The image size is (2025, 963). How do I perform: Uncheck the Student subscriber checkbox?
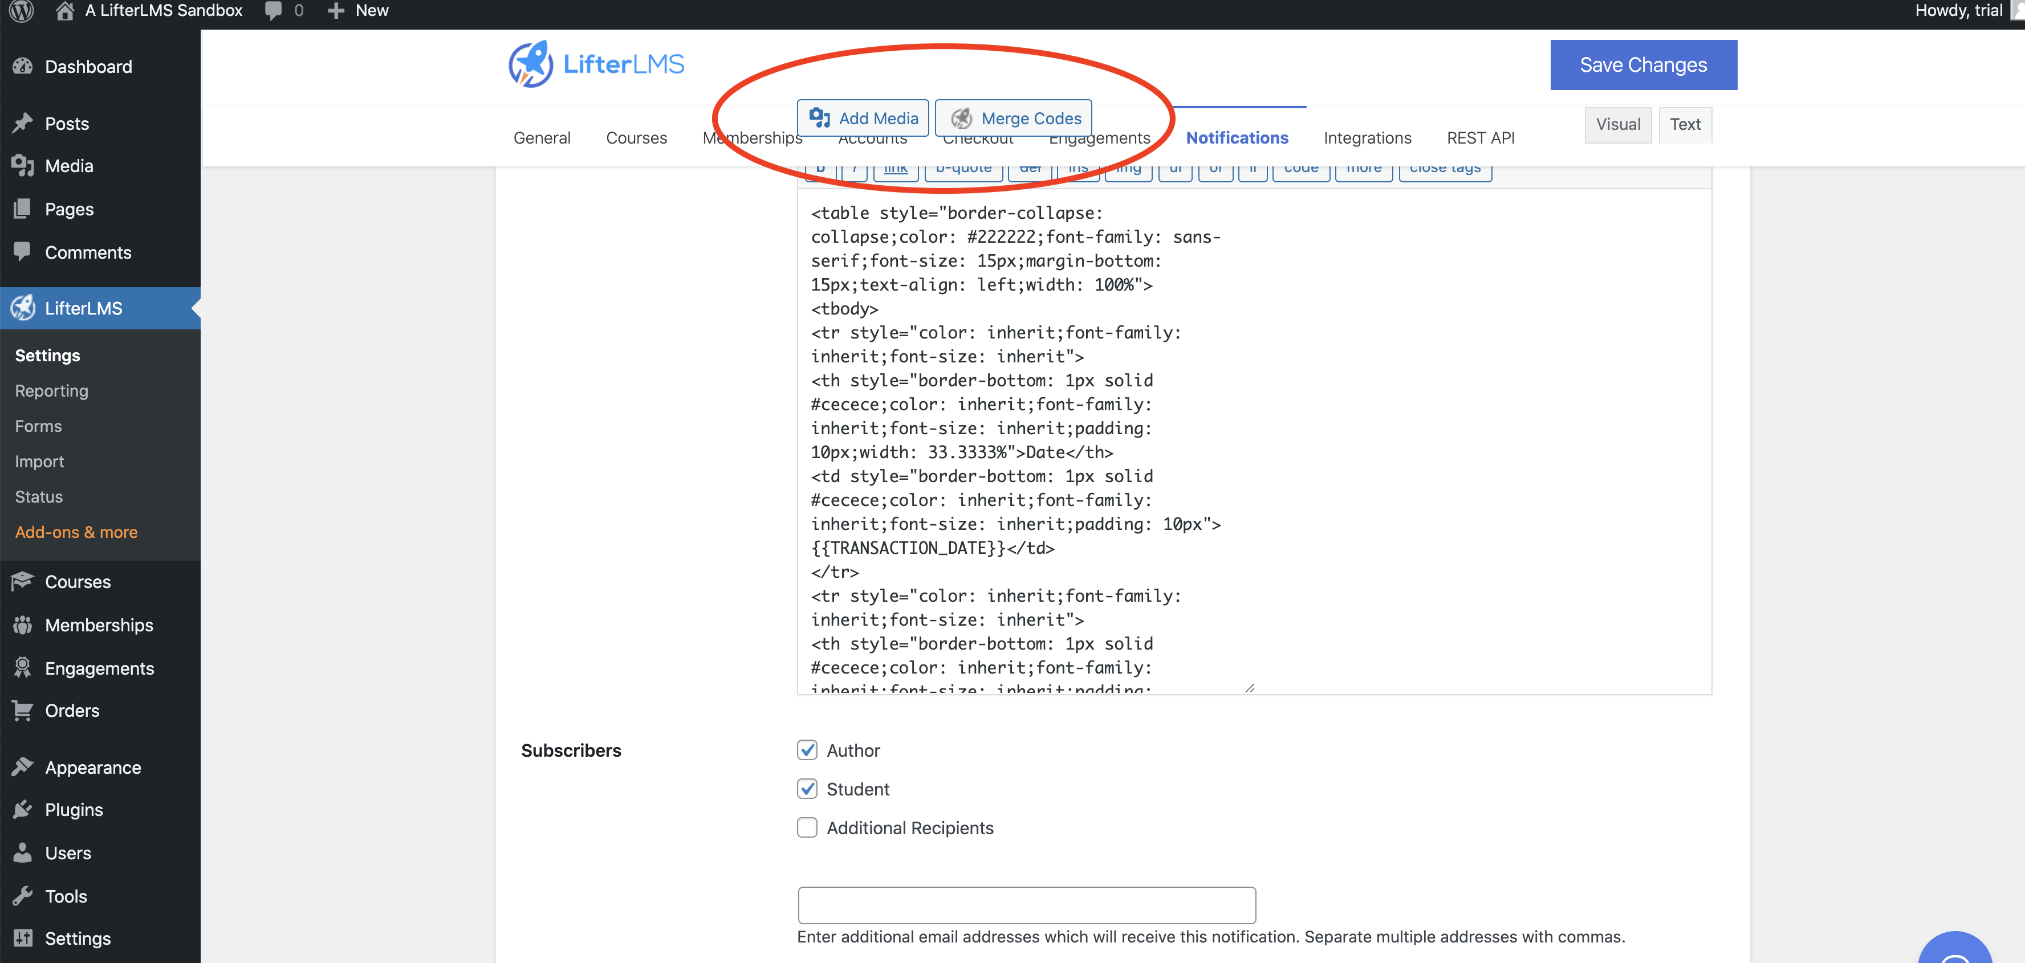(x=807, y=789)
